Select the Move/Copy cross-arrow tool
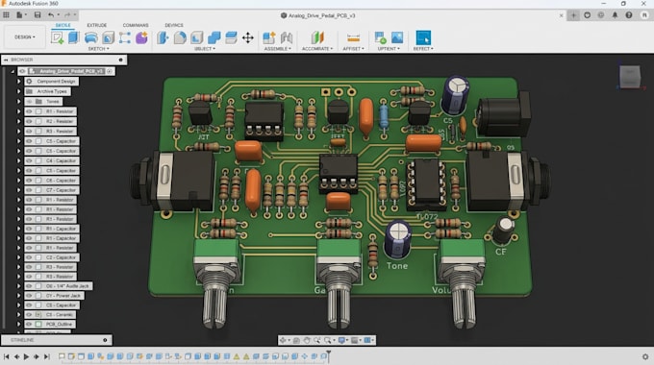This screenshot has width=654, height=365. tap(248, 37)
